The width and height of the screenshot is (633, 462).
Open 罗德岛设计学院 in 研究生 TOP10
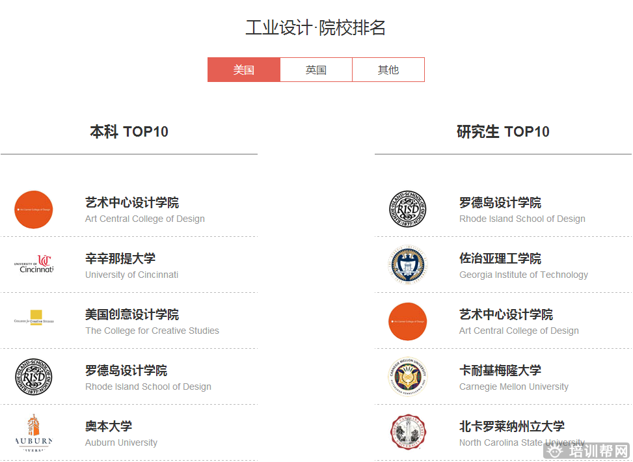(x=500, y=203)
